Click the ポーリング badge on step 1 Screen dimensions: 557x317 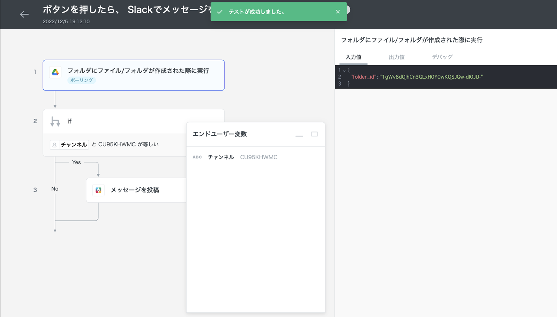point(82,80)
